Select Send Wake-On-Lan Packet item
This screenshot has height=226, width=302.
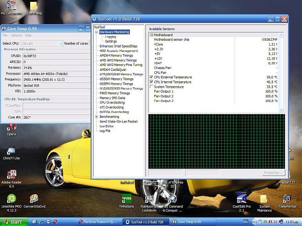tap(119, 121)
